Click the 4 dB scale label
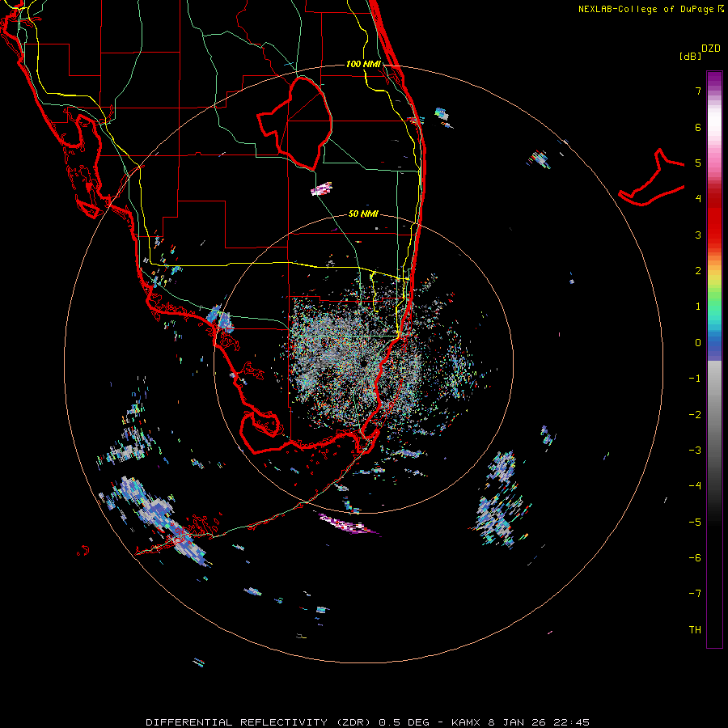728x728 pixels. coord(698,199)
